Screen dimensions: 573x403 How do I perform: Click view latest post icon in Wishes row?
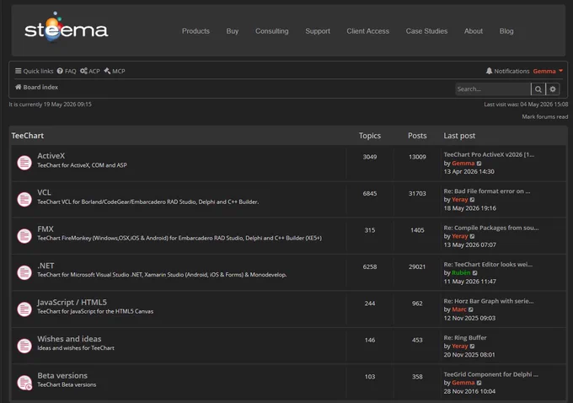(472, 347)
